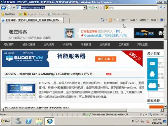Go to 域名优惠码 nav item
Image resolution: width=168 pixels, height=126 pixels.
(29, 45)
